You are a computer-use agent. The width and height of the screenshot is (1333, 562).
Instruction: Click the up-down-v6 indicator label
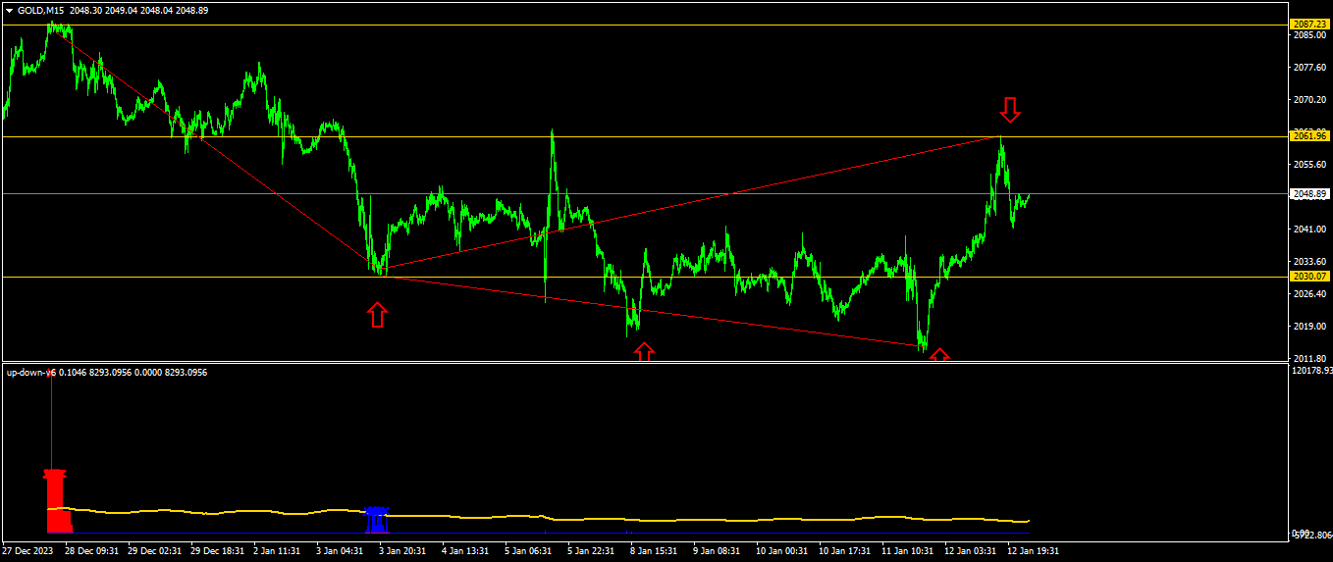(30, 373)
